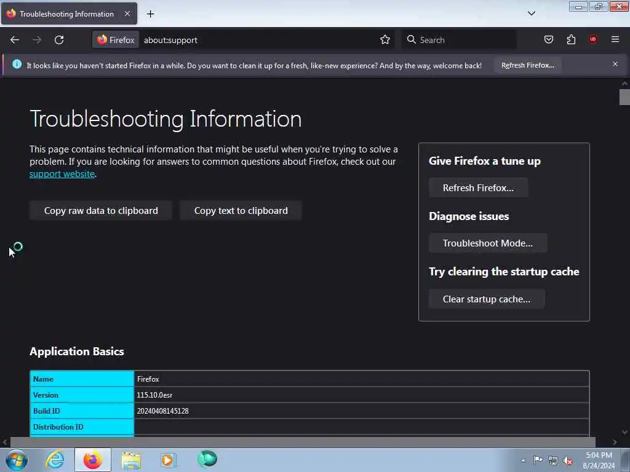Click the info icon in the notification bar

point(17,64)
